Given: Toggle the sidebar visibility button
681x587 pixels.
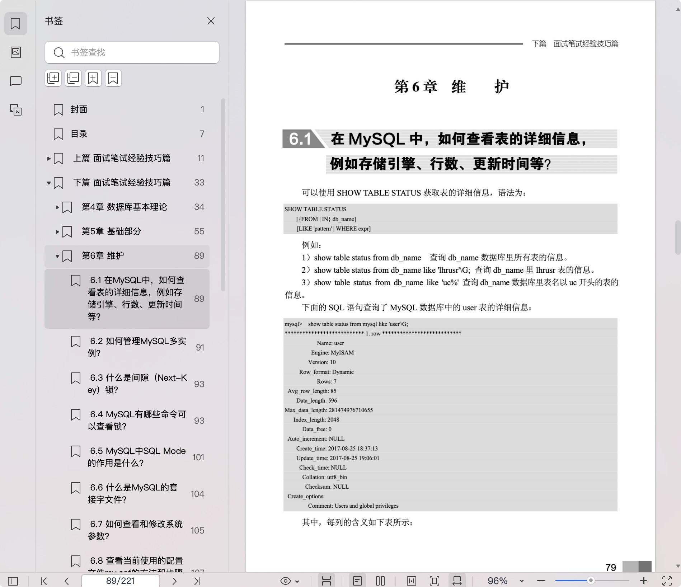Looking at the screenshot, I should coord(13,581).
